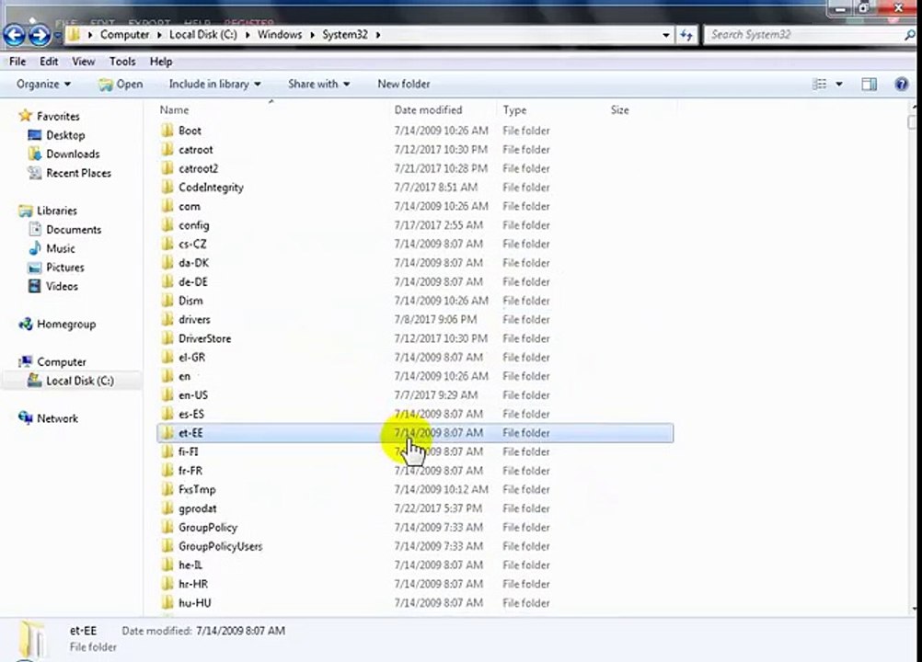The height and width of the screenshot is (662, 922).
Task: Select Homegroup in the navigation pane
Action: [66, 324]
